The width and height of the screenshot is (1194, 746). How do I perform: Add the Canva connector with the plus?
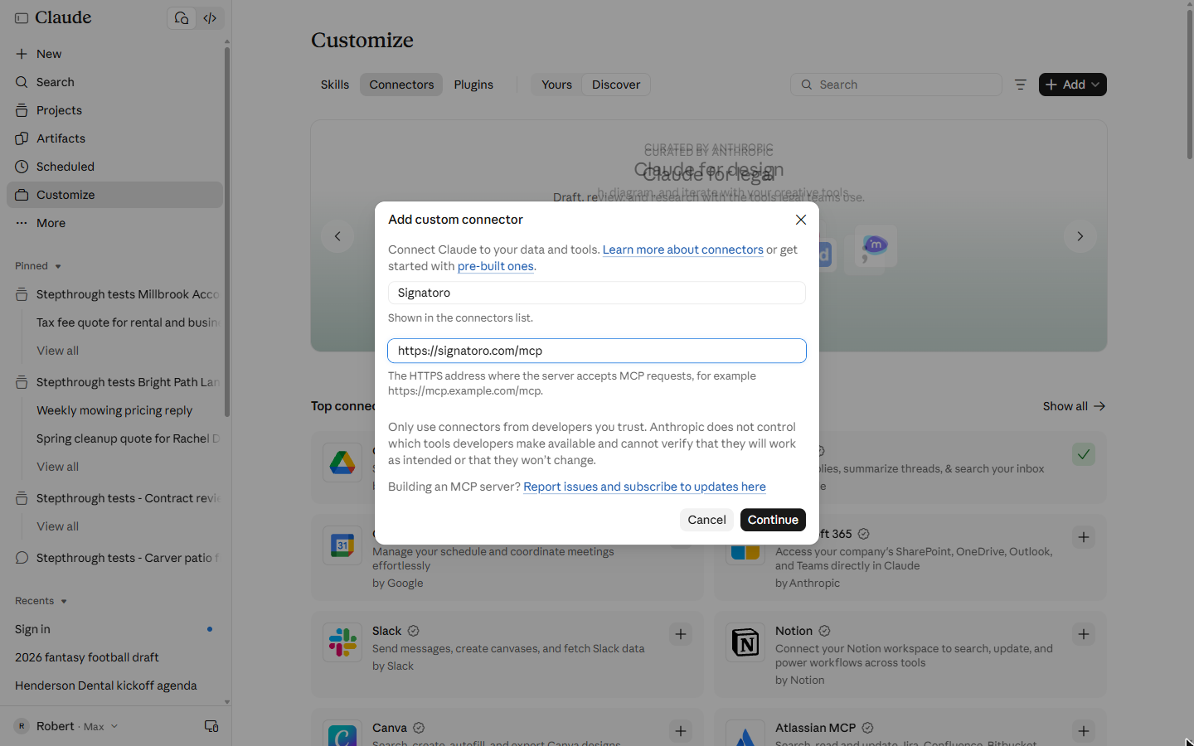coord(681,731)
